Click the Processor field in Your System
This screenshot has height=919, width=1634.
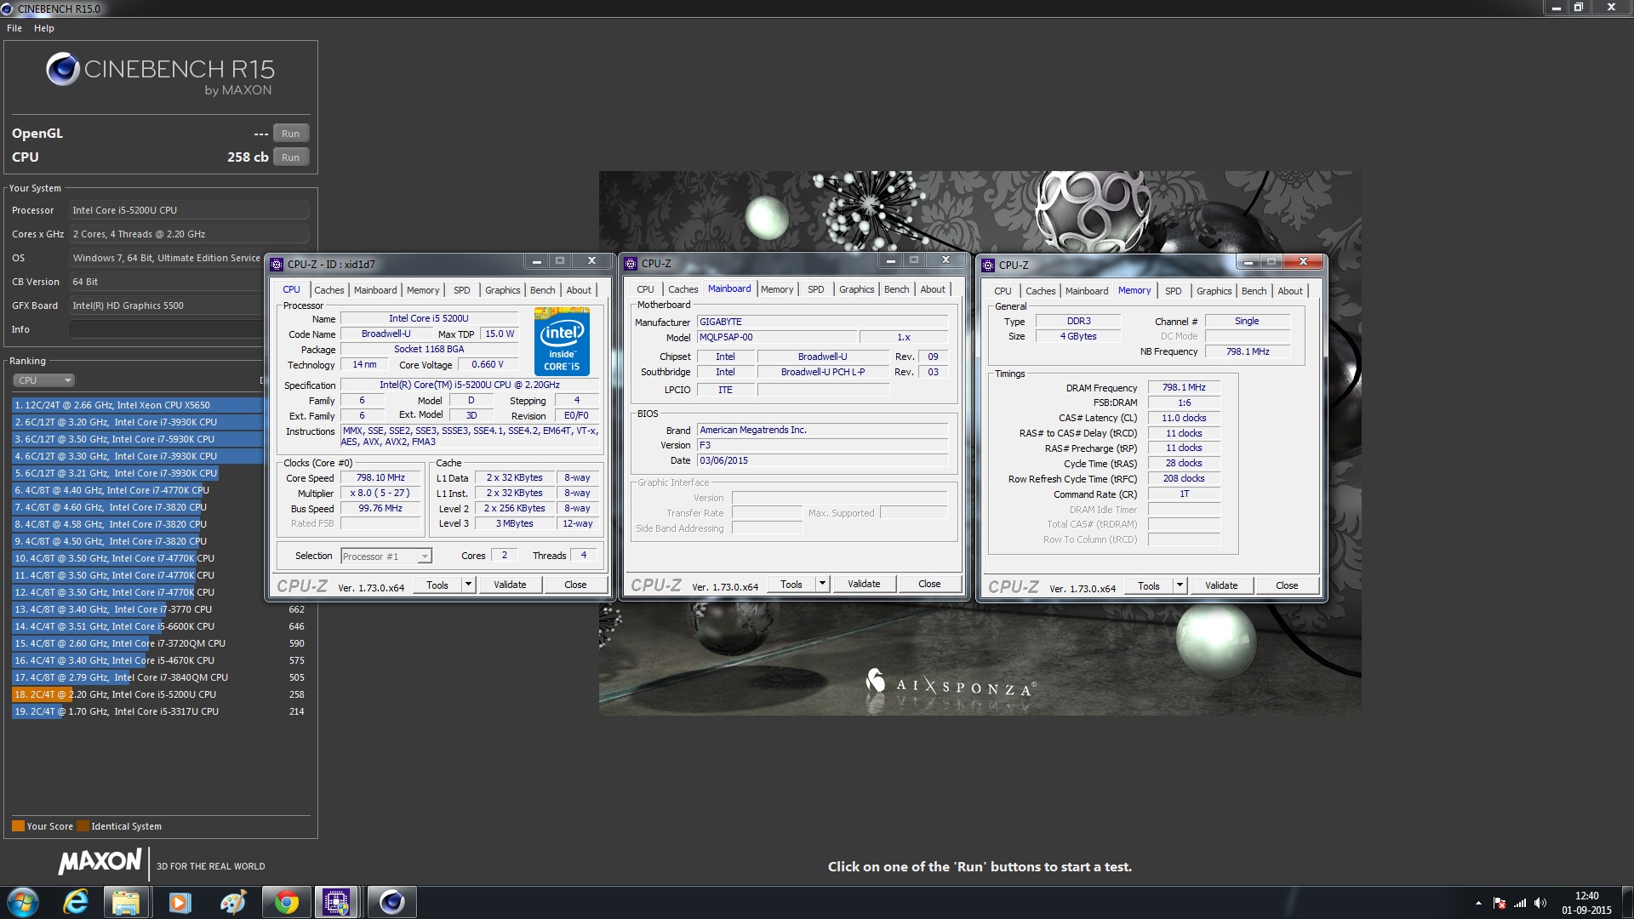(189, 210)
